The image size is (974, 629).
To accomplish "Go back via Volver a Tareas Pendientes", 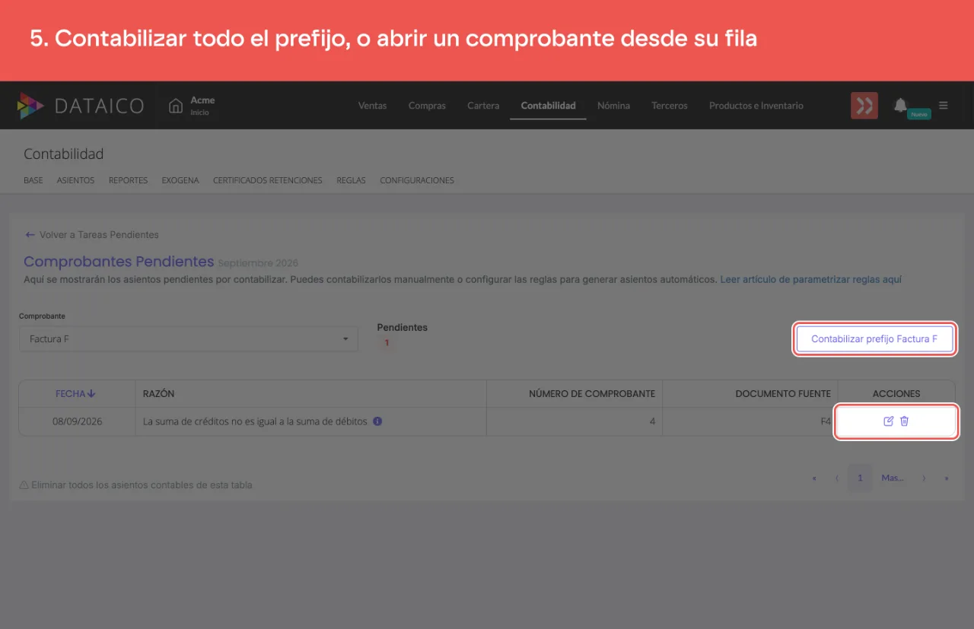I will [x=91, y=235].
